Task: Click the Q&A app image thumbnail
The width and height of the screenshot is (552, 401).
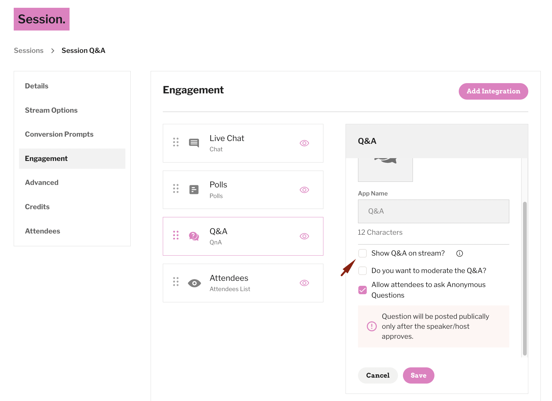Action: pos(385,170)
